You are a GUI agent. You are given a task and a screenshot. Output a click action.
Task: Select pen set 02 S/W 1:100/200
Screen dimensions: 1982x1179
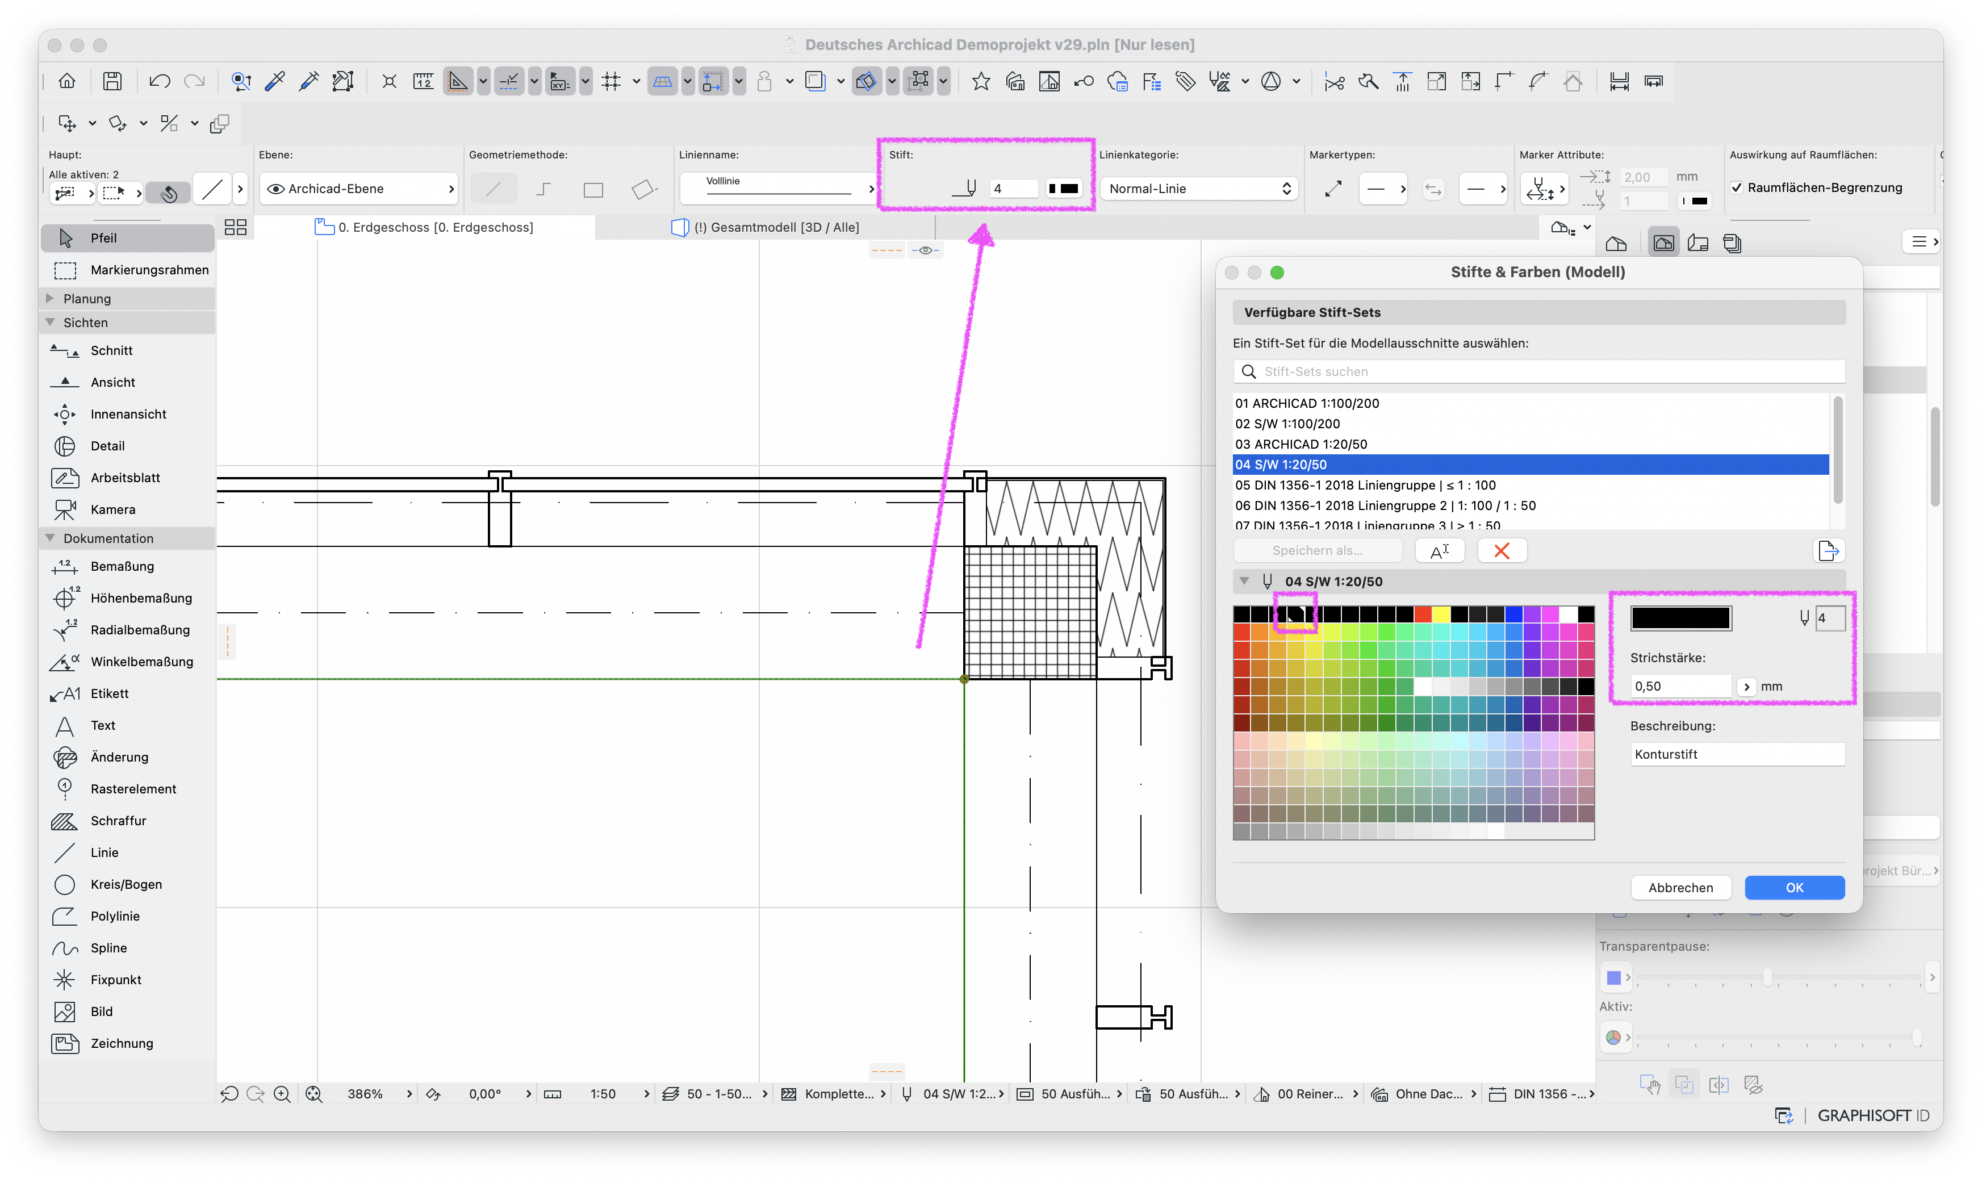coord(1531,424)
